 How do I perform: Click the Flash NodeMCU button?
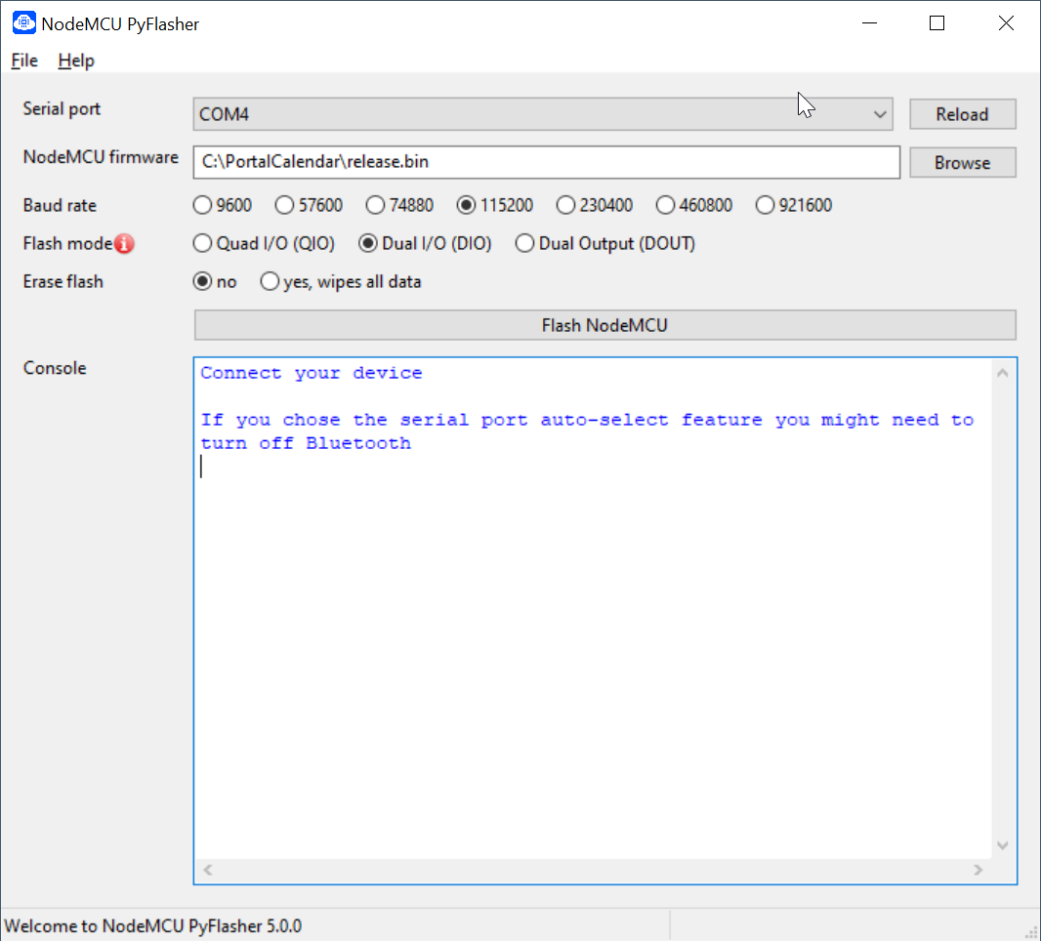click(x=604, y=325)
